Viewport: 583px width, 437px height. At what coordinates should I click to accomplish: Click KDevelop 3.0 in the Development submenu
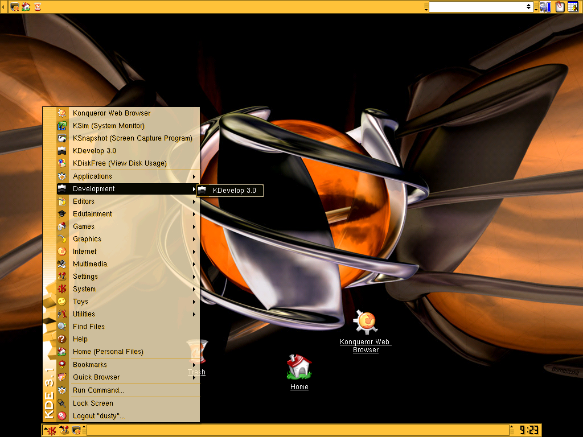click(x=230, y=191)
